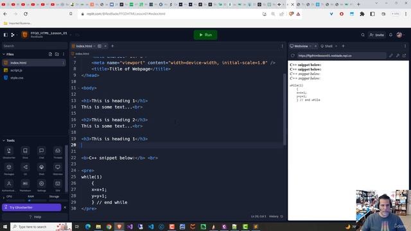Dismiss the Try Ghostwriter banner
This screenshot has width=411, height=231.
pyautogui.click(x=65, y=207)
